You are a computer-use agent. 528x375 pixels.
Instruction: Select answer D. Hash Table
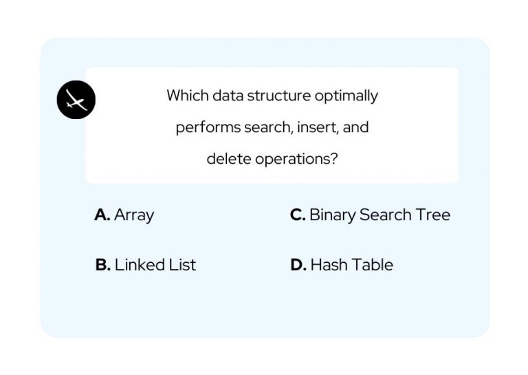(342, 264)
